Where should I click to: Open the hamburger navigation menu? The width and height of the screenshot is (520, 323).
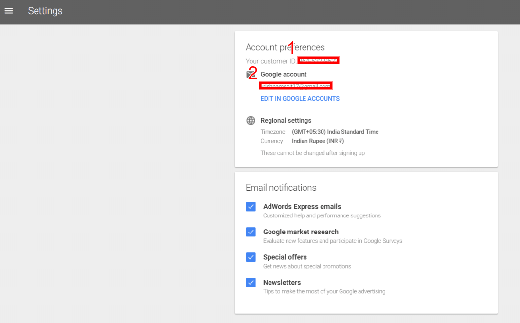point(9,11)
